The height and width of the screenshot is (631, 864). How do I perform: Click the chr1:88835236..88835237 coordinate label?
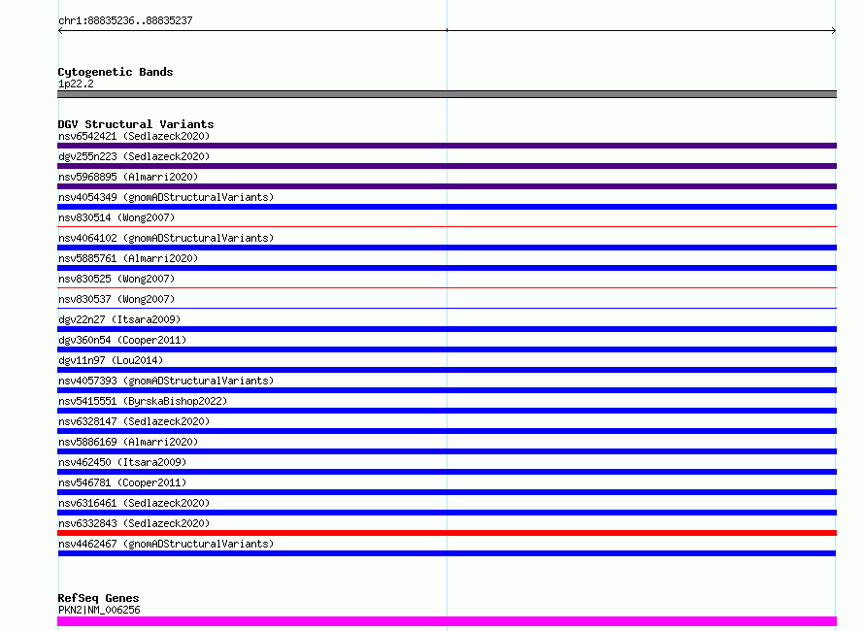coord(125,20)
